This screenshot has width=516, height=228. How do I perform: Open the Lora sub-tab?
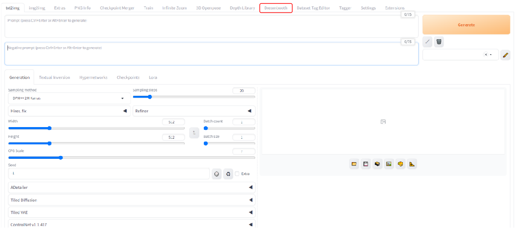pos(153,78)
